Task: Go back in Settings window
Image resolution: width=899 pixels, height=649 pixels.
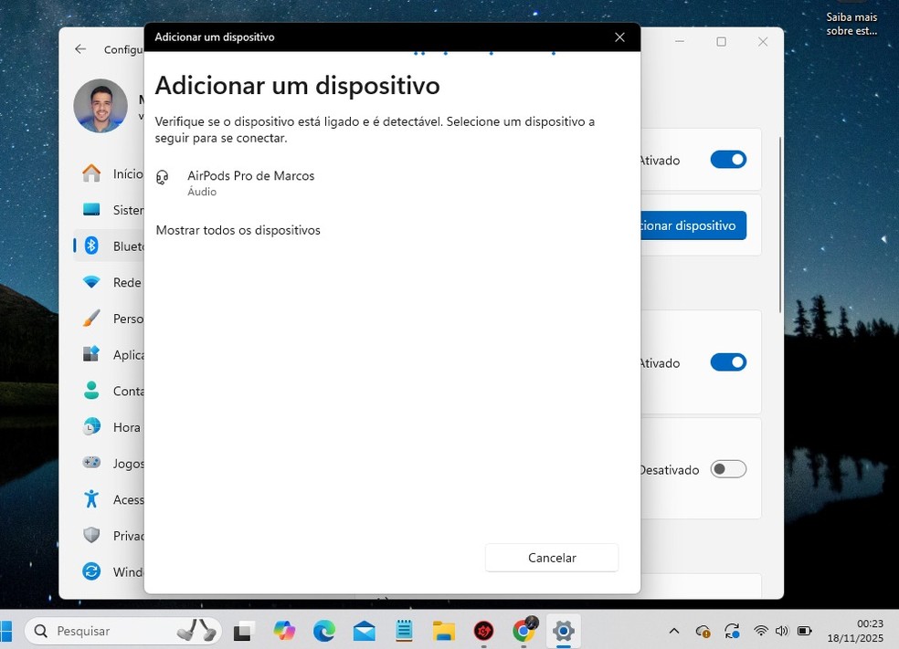Action: 80,49
